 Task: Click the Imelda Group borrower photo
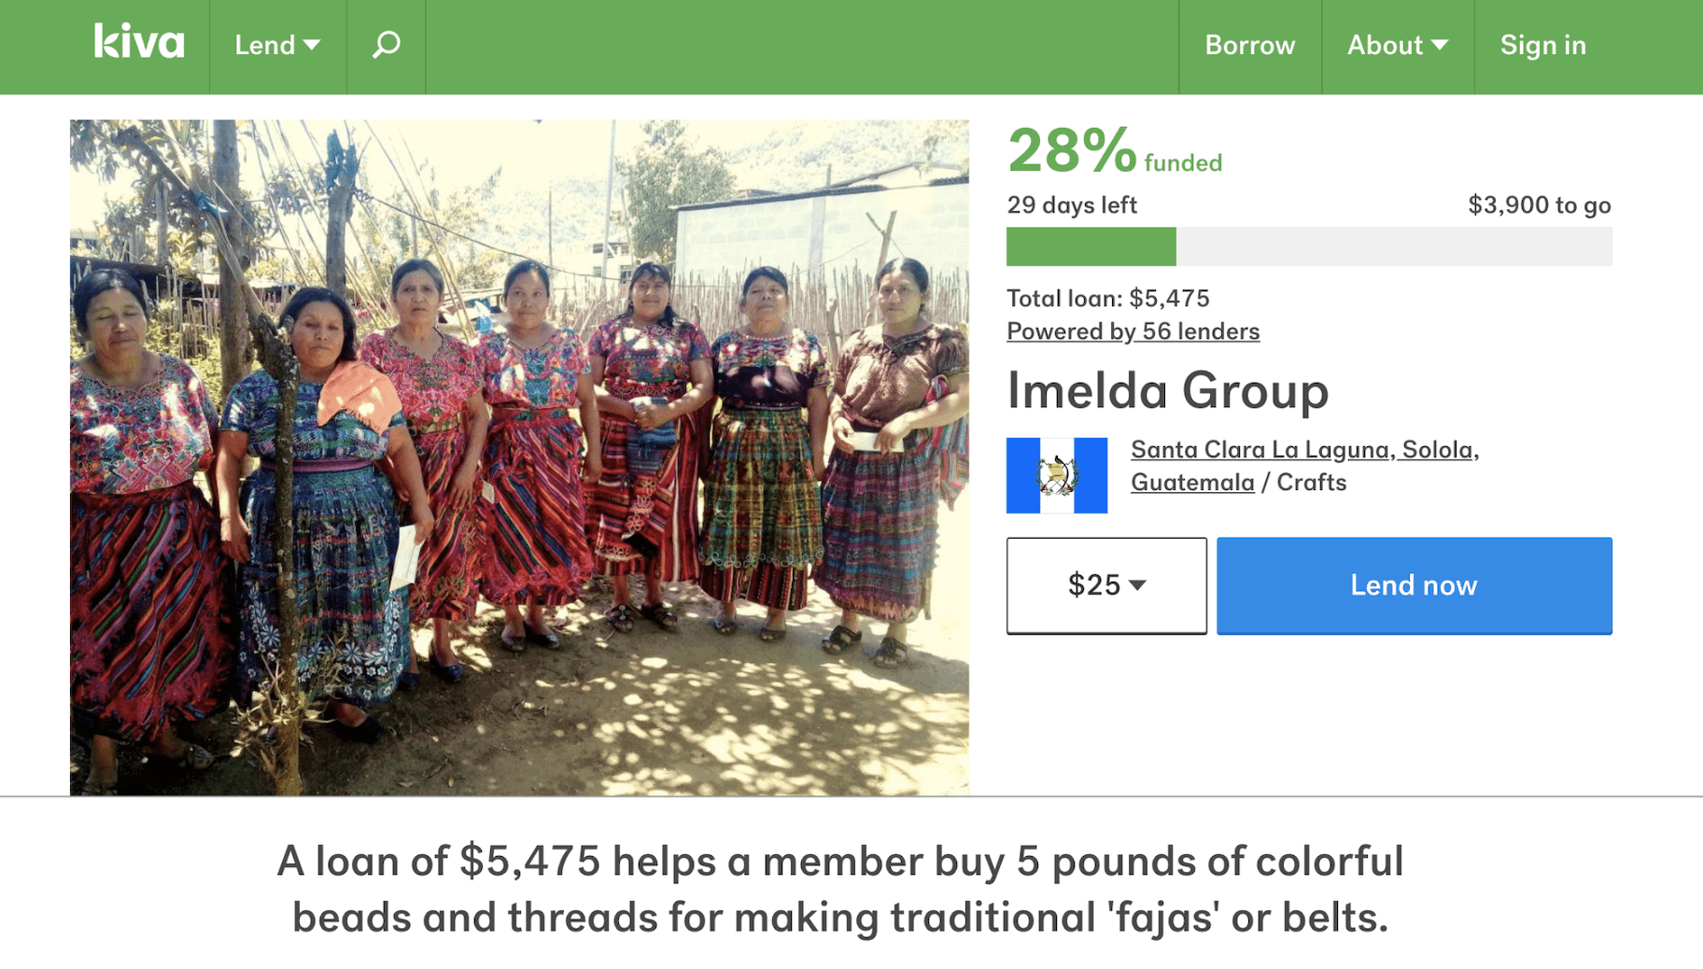[x=519, y=456]
